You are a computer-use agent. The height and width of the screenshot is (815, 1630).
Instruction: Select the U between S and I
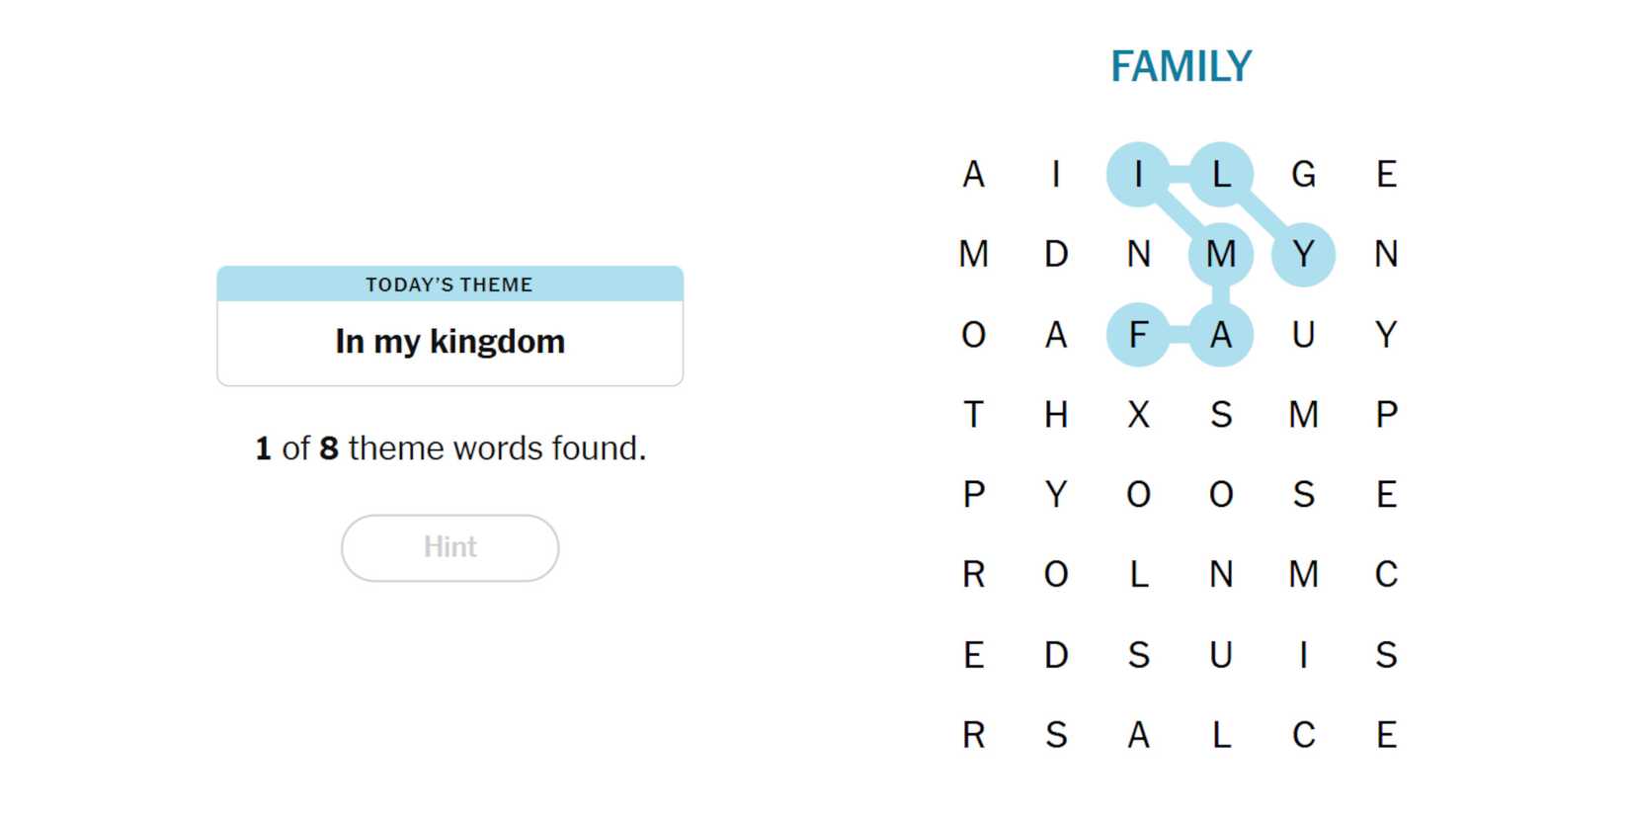point(1221,655)
